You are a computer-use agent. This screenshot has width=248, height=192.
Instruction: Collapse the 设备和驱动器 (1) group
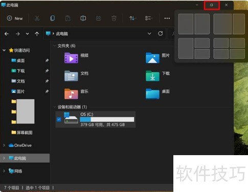(x=55, y=107)
